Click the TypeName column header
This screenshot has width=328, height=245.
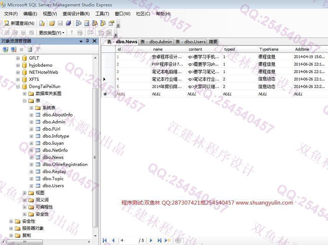pyautogui.click(x=275, y=49)
